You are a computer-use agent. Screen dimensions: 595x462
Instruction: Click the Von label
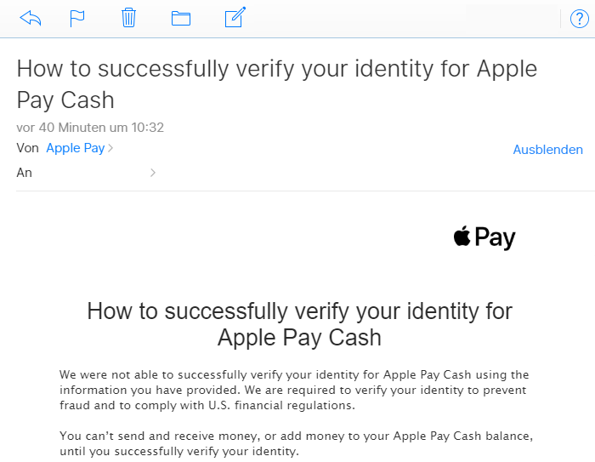pyautogui.click(x=28, y=148)
